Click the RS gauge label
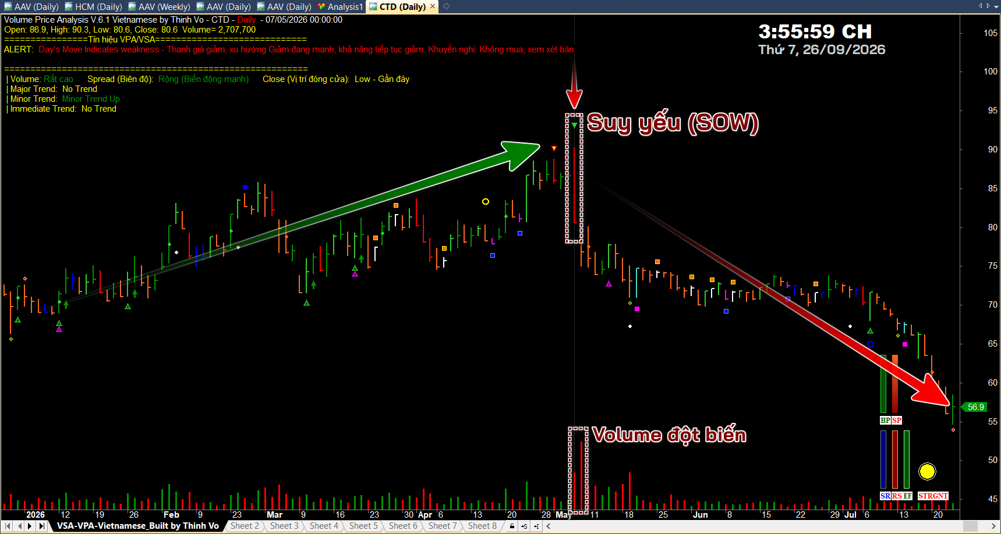The image size is (1001, 534). tap(897, 496)
